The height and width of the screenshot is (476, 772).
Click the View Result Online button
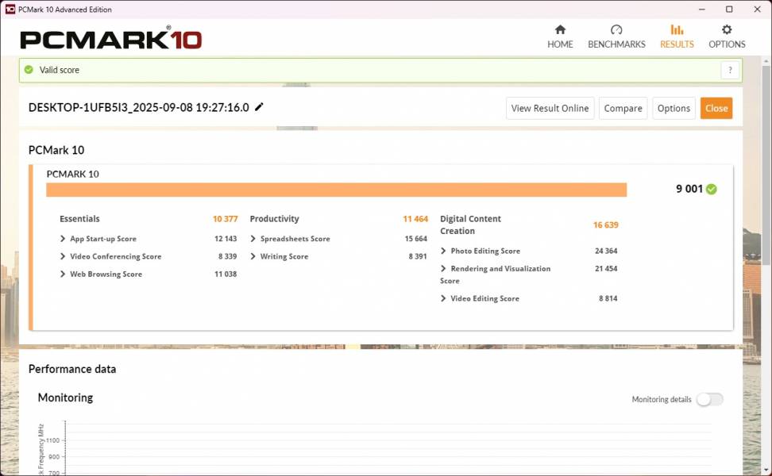550,109
